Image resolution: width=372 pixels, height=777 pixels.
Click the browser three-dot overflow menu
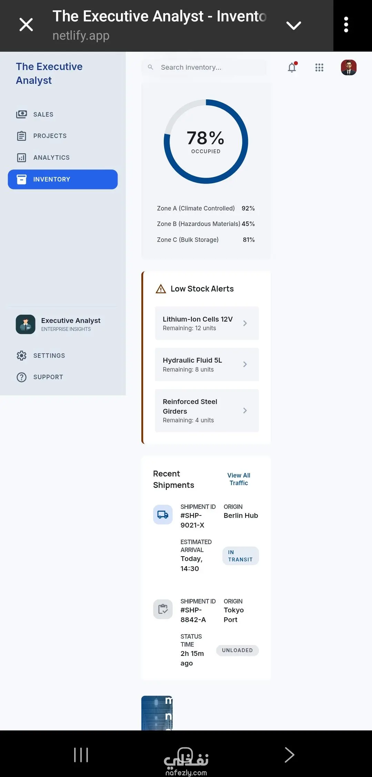[x=346, y=25]
